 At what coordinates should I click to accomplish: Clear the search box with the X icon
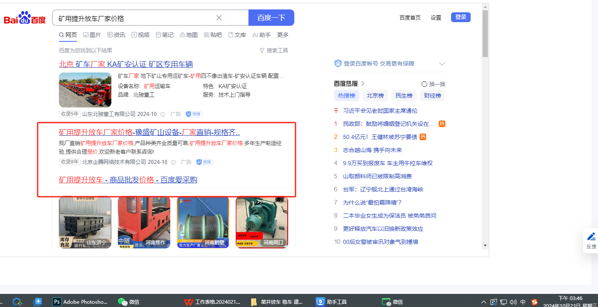pos(219,18)
